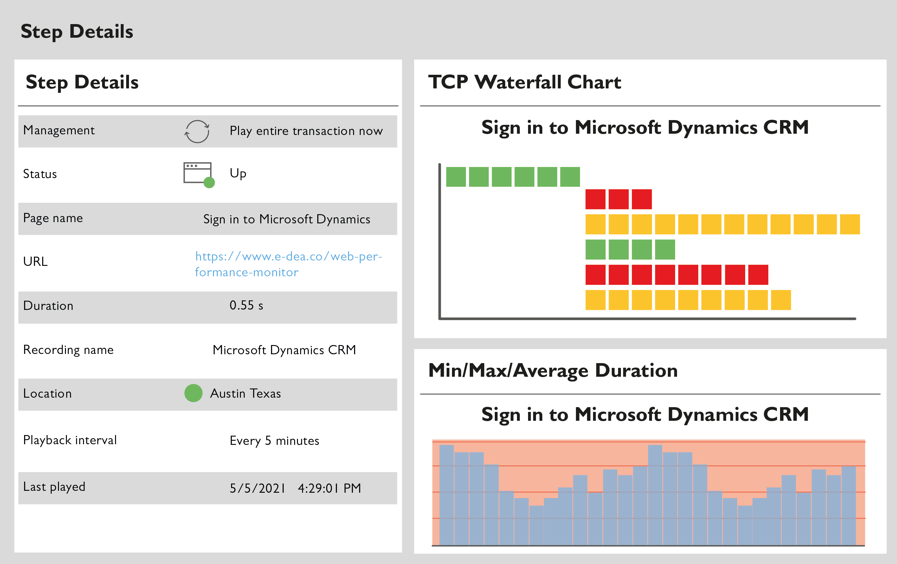Screen dimensions: 897x564
Task: Click the 'Last played' row label
Action: 54,487
